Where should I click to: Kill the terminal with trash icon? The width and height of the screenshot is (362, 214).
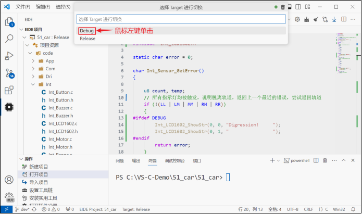[325, 160]
